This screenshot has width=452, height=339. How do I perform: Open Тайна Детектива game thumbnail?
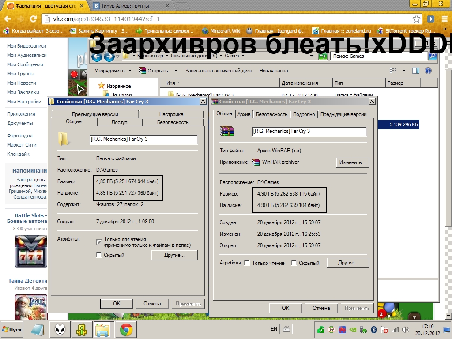(30, 306)
